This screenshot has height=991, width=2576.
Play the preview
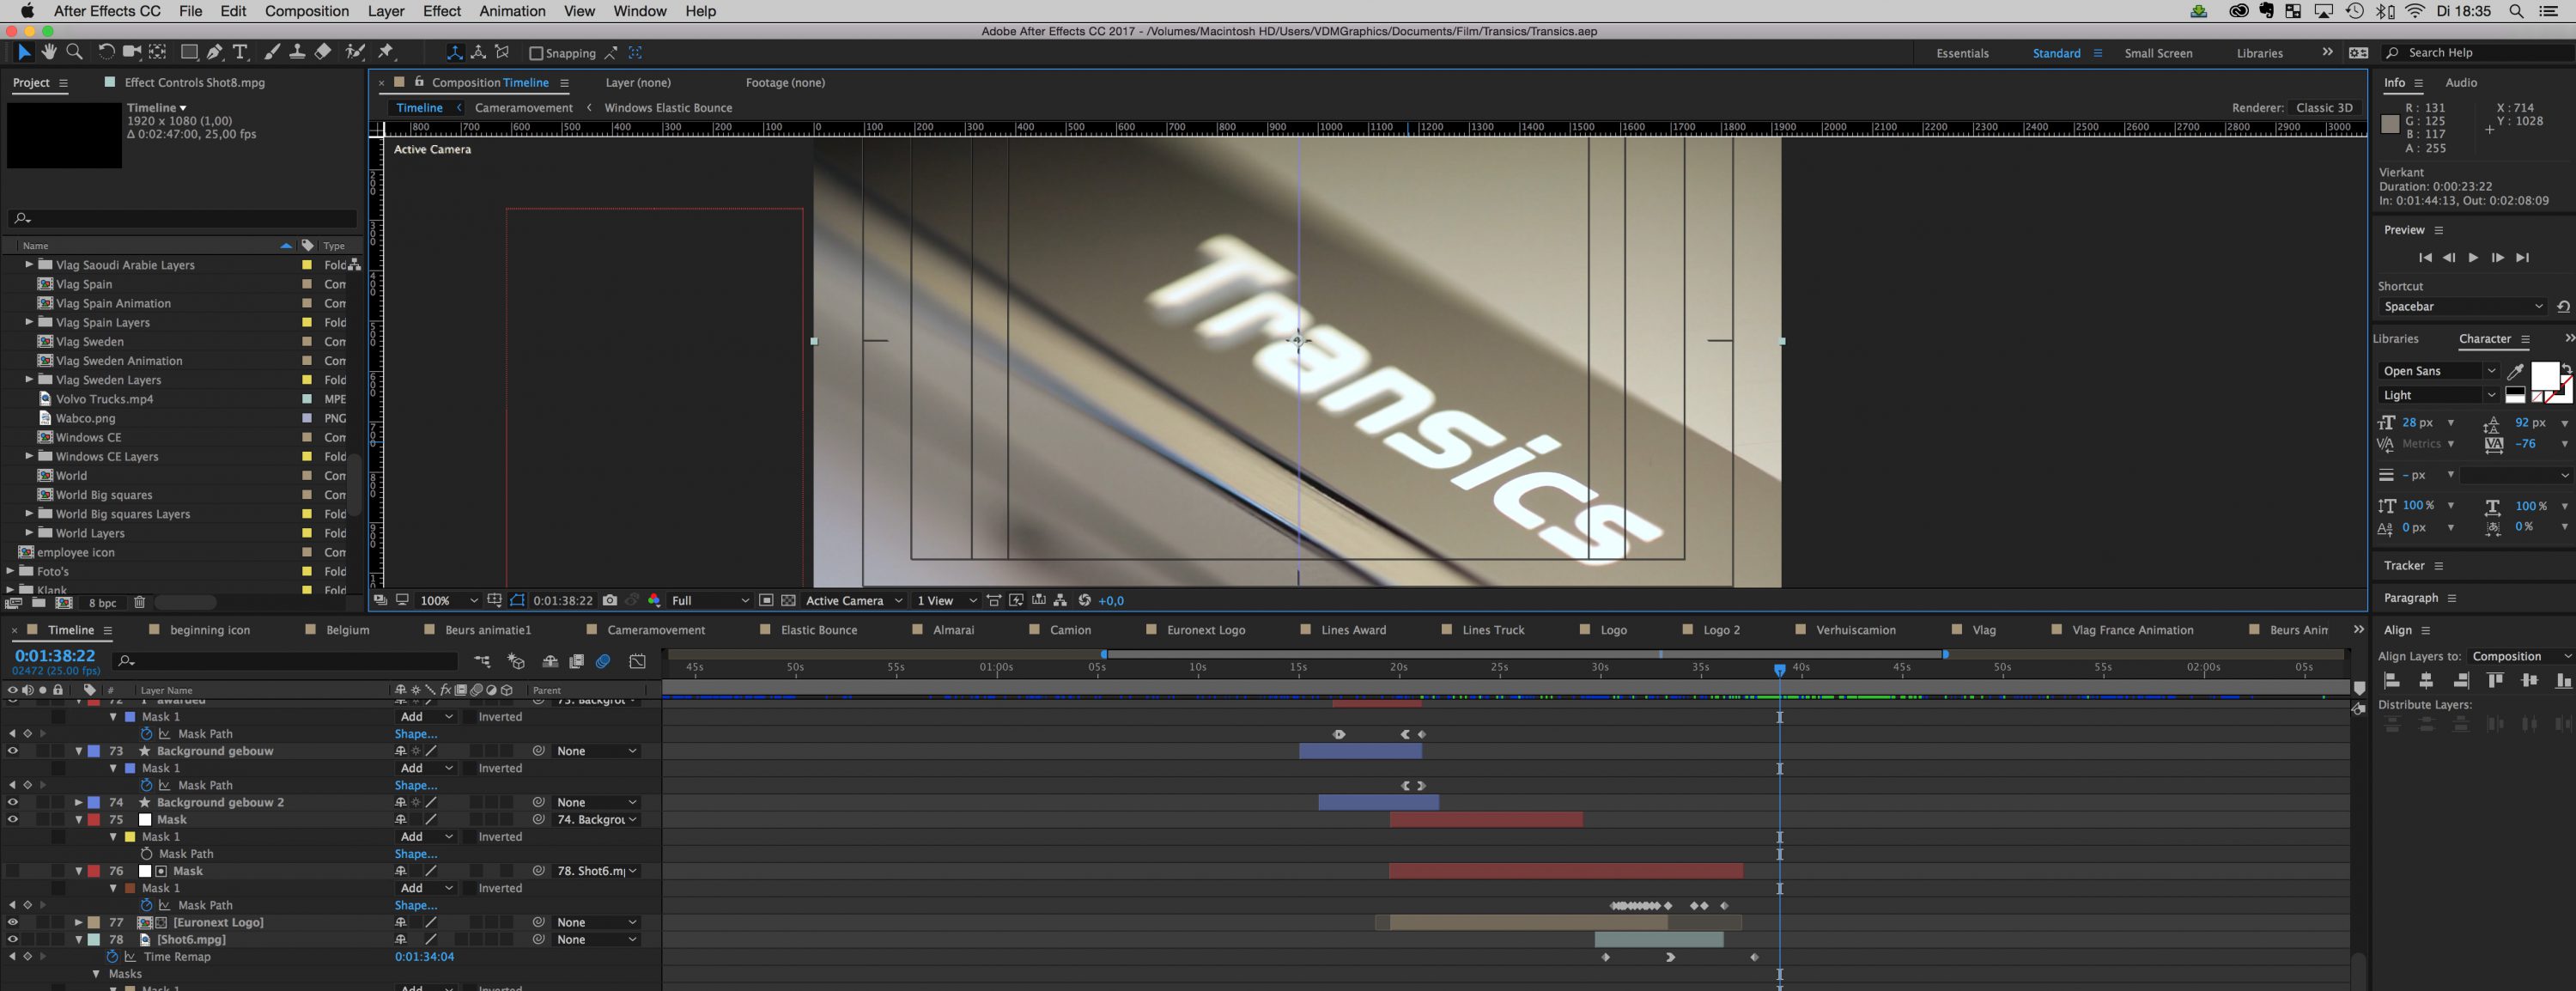2473,258
